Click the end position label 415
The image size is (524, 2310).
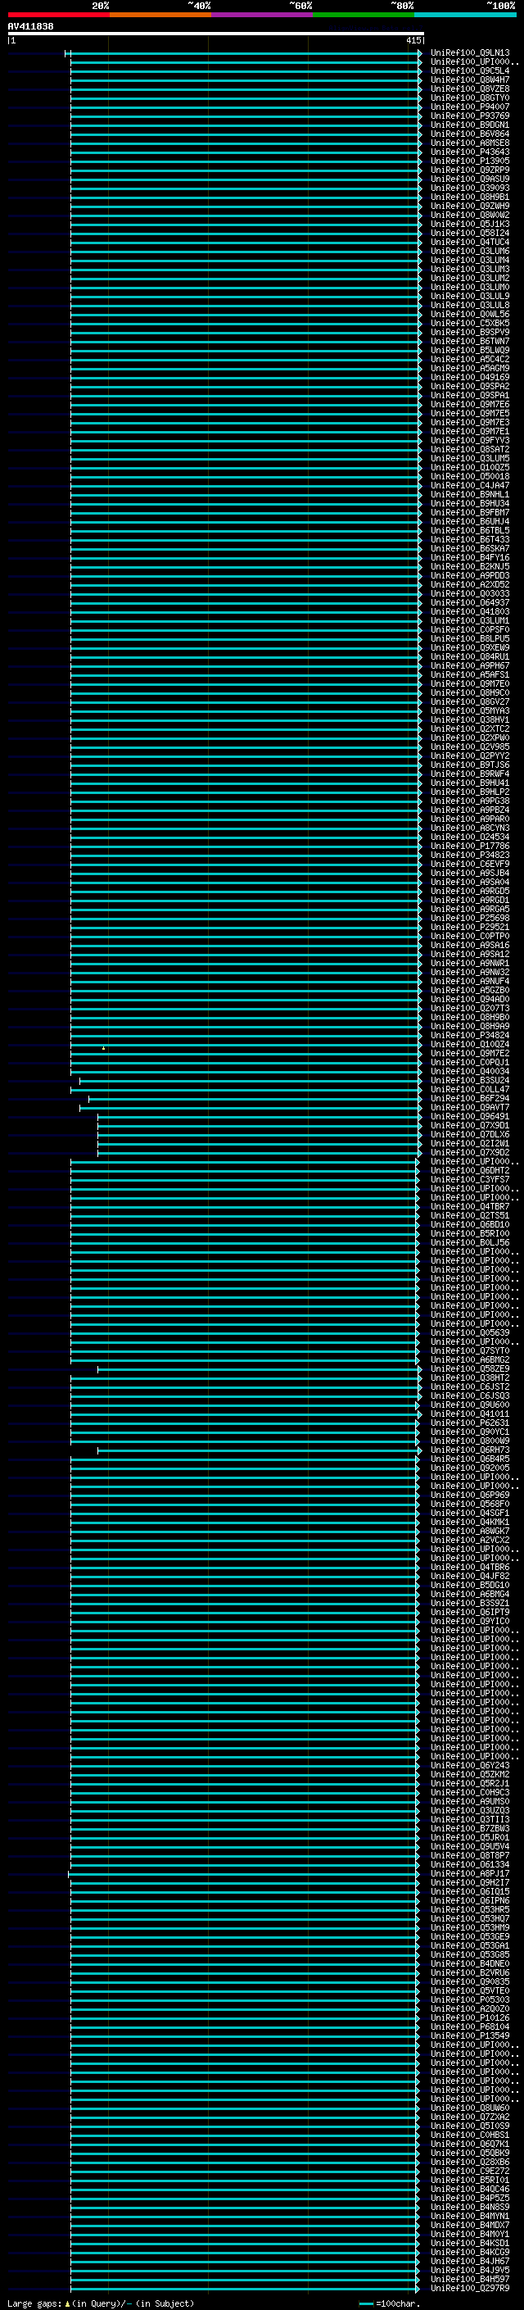click(413, 40)
